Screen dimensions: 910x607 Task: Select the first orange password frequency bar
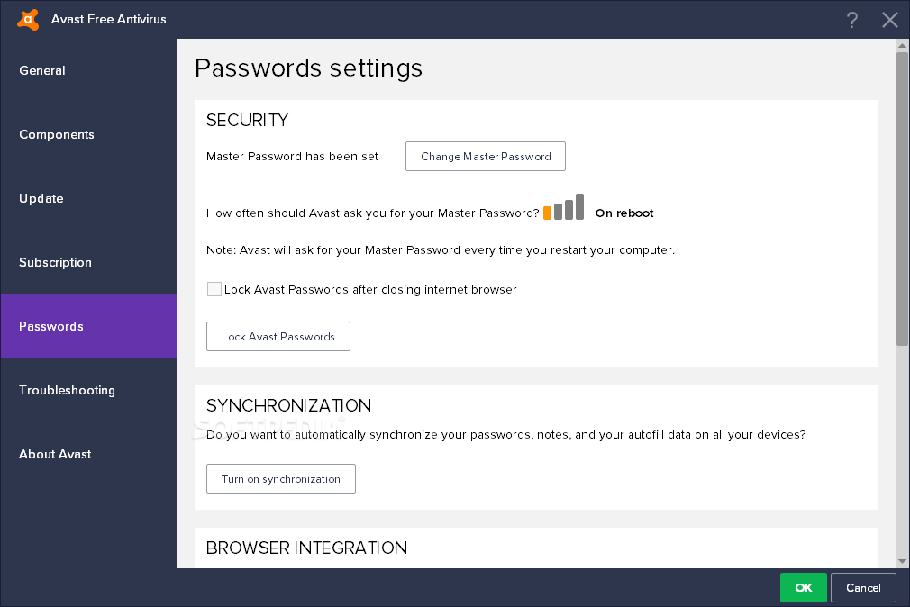(547, 213)
